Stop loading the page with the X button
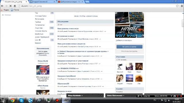This screenshot has width=184, height=103. (10, 6)
